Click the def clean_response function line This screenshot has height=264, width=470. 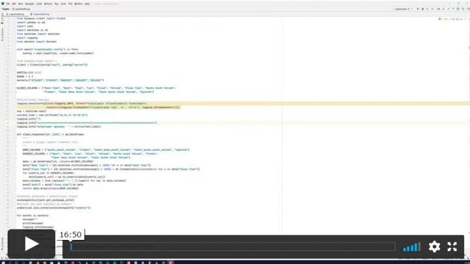[x=51, y=134]
